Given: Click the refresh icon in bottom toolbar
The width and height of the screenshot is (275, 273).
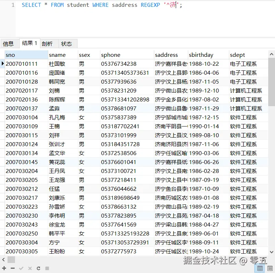Looking at the screenshot, I should click(39, 268).
